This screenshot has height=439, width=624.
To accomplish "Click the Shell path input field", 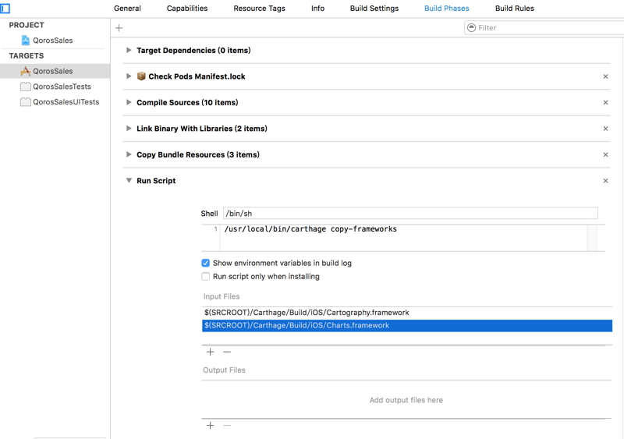I will click(x=410, y=214).
